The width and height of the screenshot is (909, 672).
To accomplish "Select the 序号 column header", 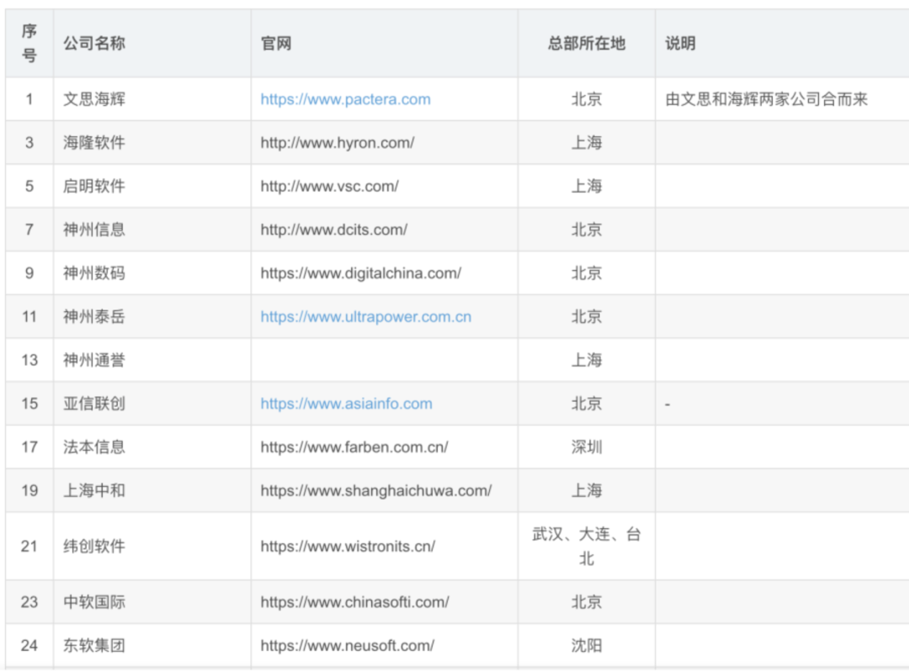I will click(29, 44).
